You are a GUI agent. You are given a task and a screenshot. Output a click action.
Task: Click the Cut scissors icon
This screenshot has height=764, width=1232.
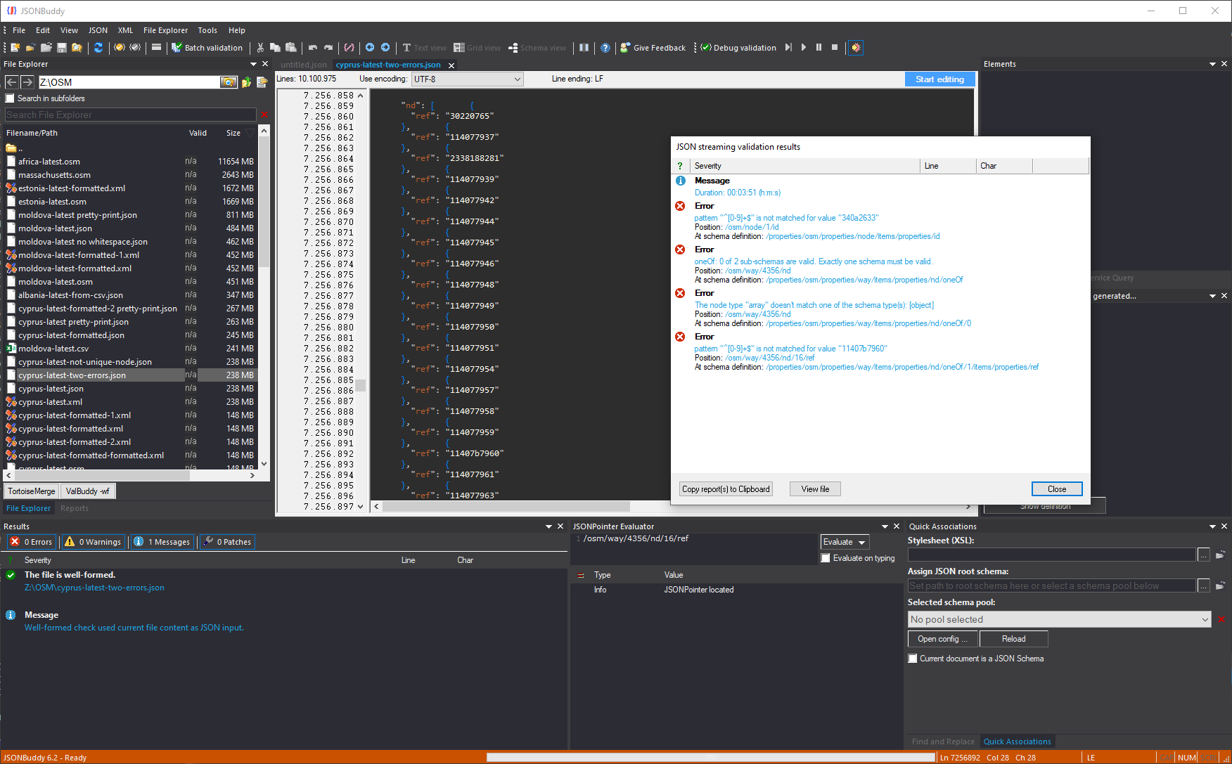click(260, 48)
